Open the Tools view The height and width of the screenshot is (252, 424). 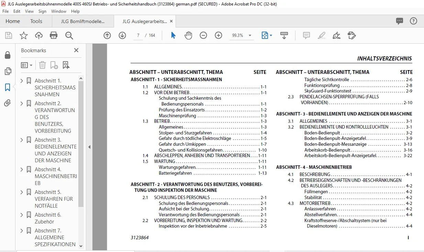tap(36, 21)
